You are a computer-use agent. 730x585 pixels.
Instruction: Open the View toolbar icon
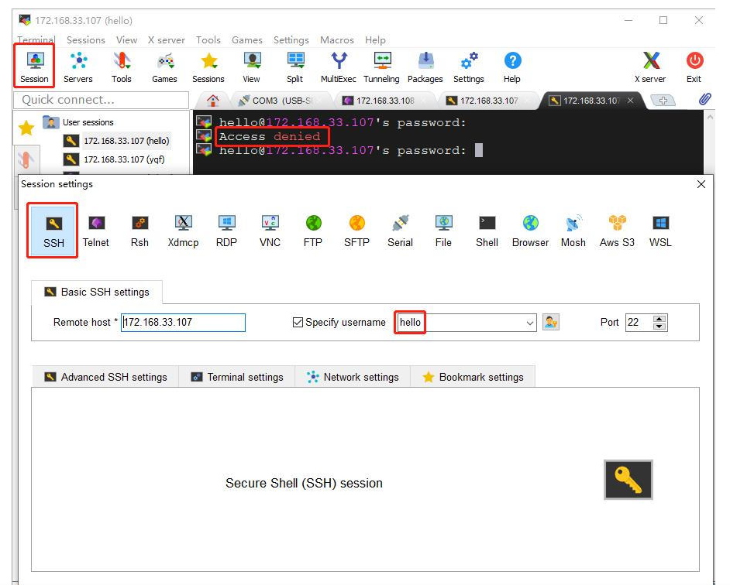[x=252, y=67]
